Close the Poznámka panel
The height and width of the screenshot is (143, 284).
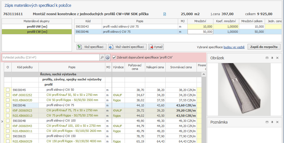pyautogui.click(x=277, y=122)
